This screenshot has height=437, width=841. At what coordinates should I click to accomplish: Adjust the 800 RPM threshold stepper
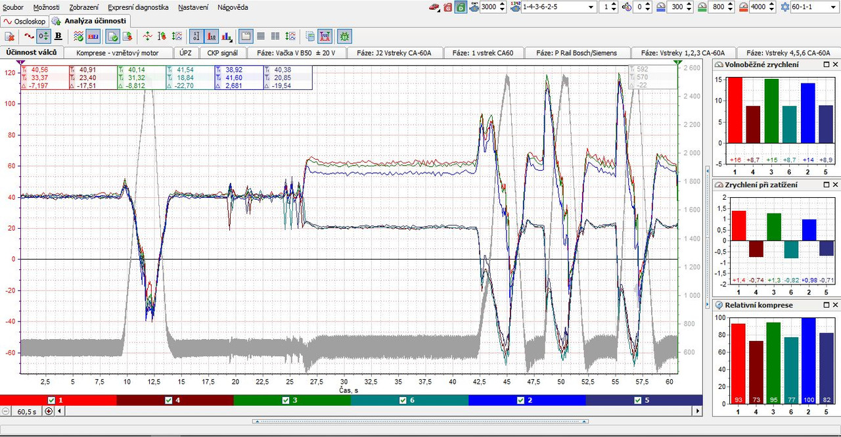[730, 7]
